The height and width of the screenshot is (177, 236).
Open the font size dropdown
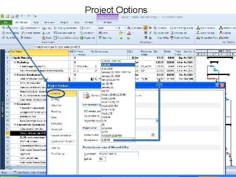tap(125, 28)
